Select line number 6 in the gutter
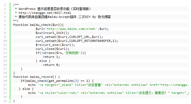191x104 pixels. pos(5,25)
